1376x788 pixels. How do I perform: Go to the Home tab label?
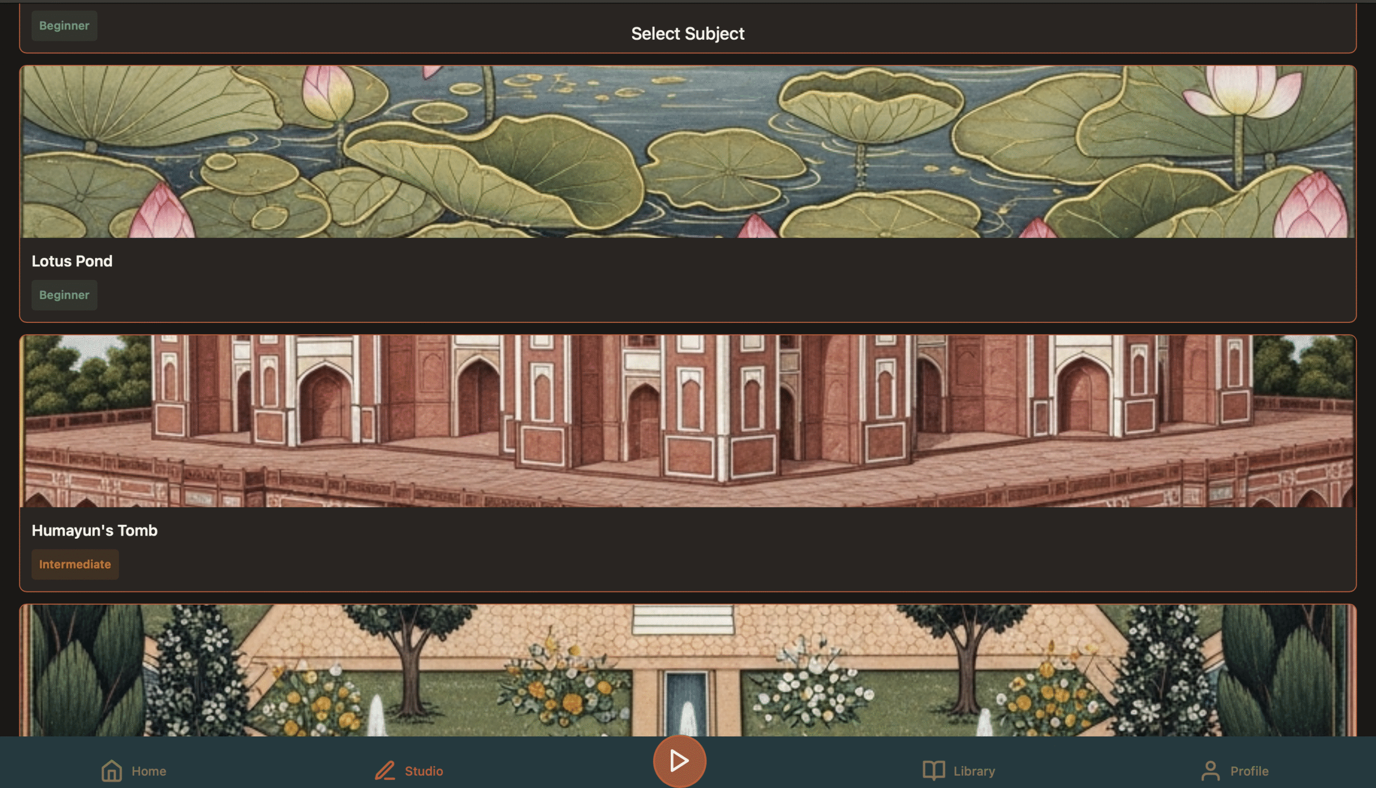pos(149,771)
